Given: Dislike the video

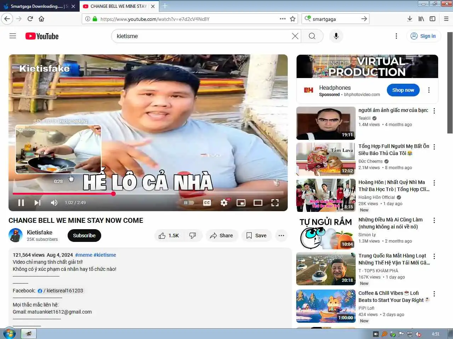Looking at the screenshot, I should 193,236.
